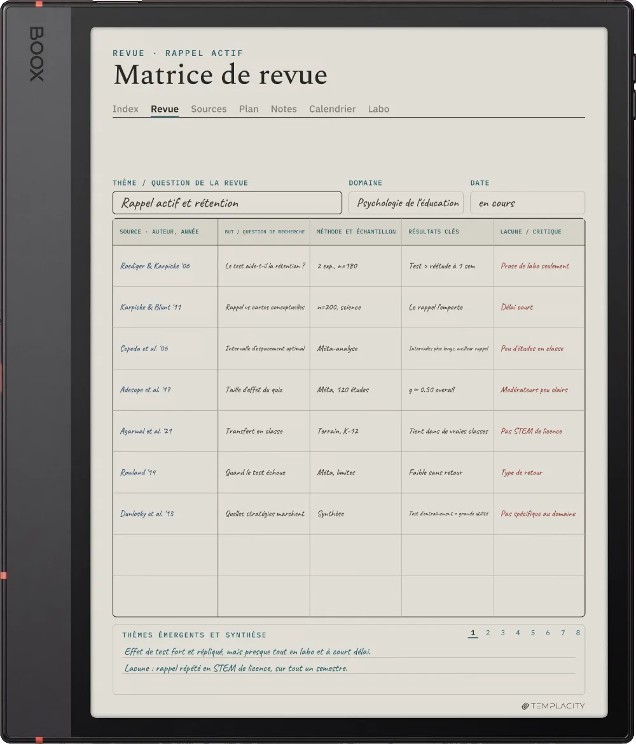
Task: Switch to the Labo tab
Action: [379, 109]
